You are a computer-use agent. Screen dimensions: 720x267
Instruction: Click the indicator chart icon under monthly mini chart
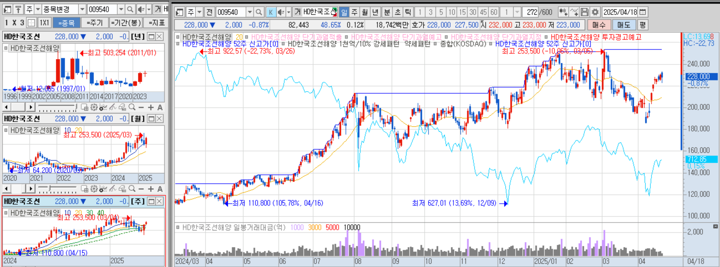click(103, 189)
